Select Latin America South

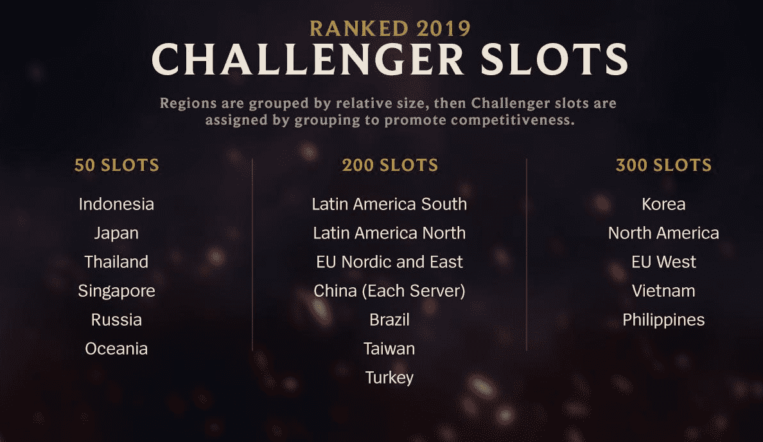tap(389, 204)
